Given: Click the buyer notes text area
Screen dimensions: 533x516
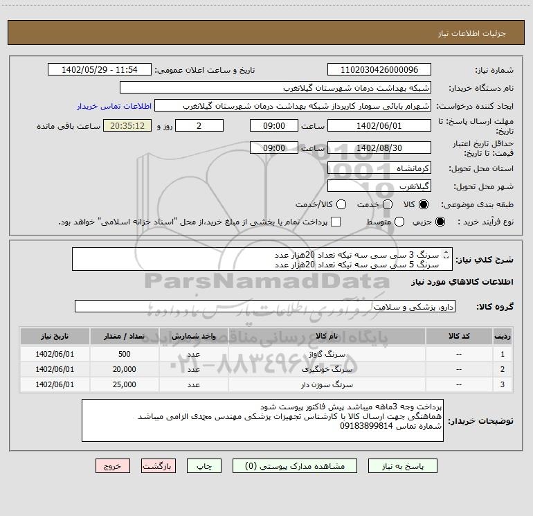Looking at the screenshot, I should (262, 420).
